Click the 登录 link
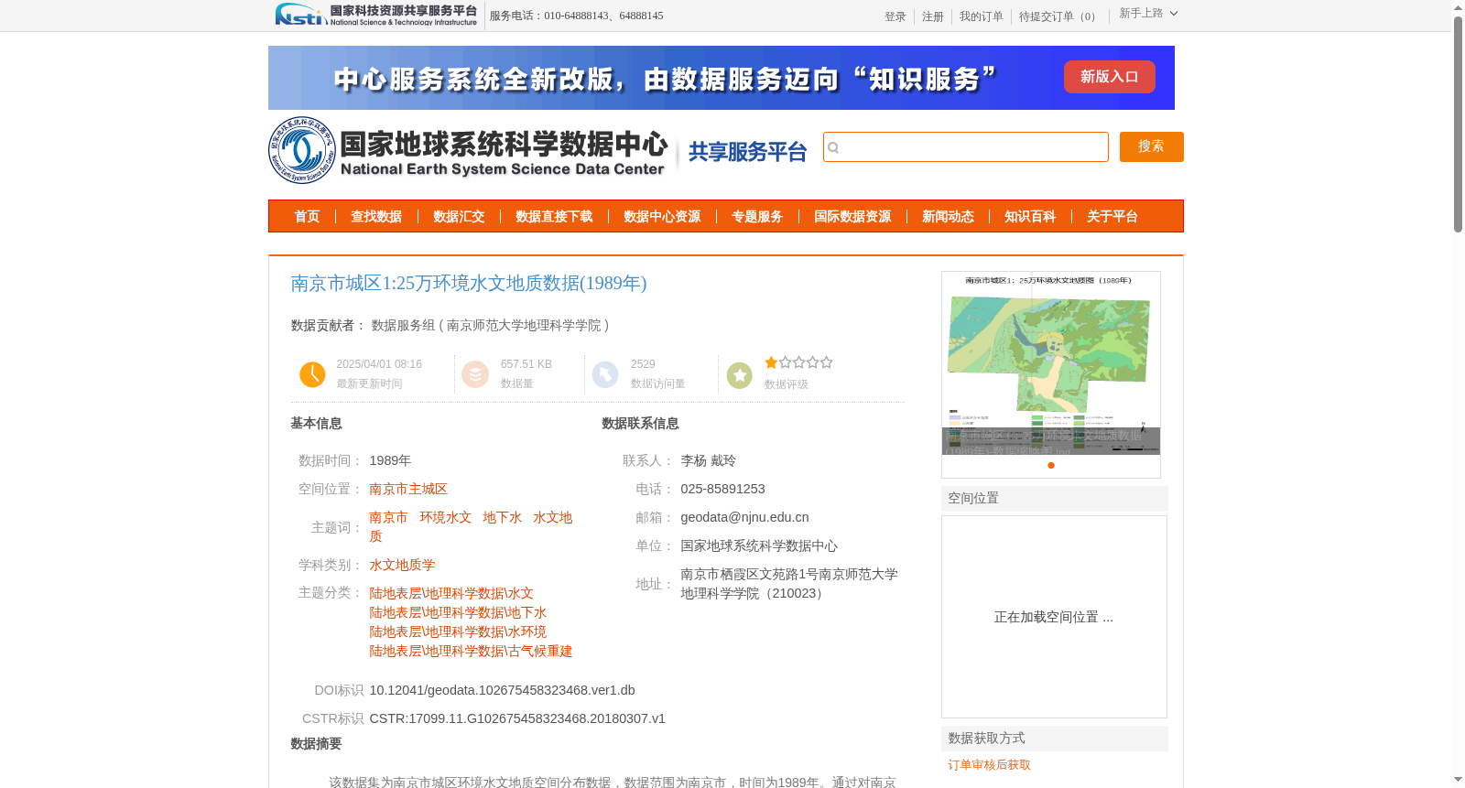 tap(895, 16)
